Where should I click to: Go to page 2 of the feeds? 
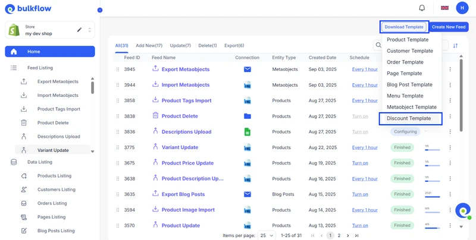[339, 235]
